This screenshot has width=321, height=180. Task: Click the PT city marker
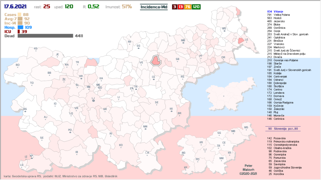tap(201, 57)
